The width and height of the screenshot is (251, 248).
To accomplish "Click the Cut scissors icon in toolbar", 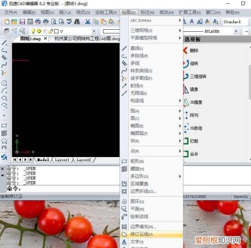I will [x=88, y=22].
